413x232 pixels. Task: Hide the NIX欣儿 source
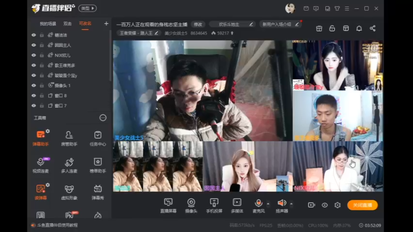[x=34, y=55]
